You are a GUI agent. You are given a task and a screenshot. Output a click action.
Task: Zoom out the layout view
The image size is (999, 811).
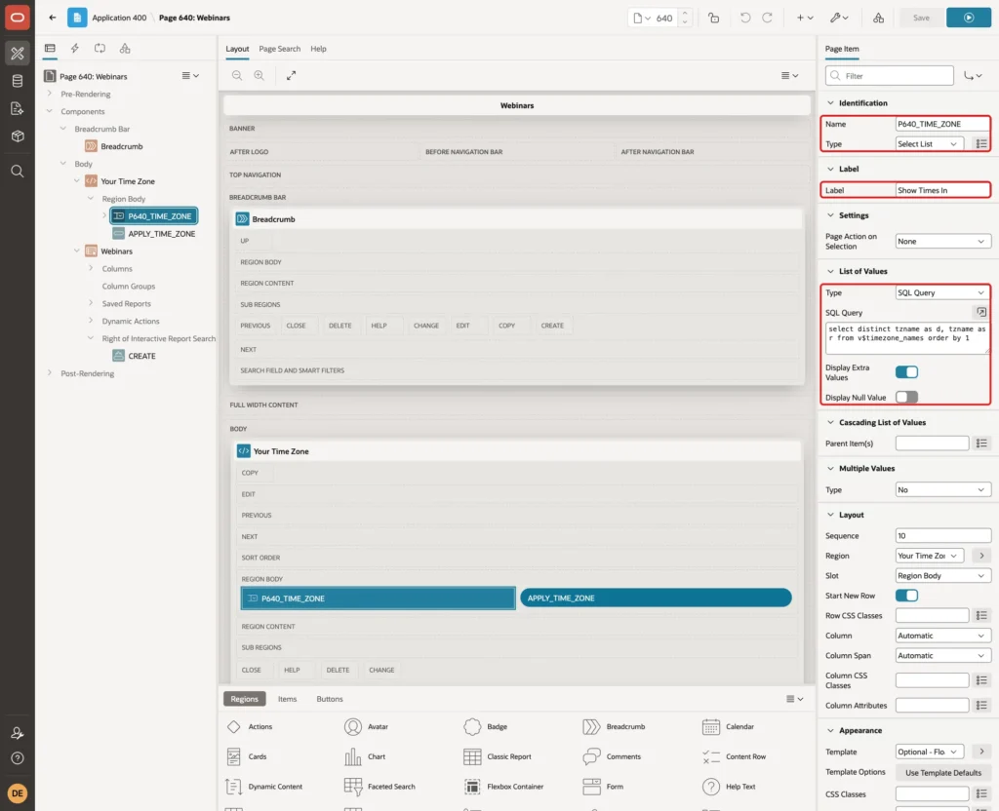coord(237,75)
